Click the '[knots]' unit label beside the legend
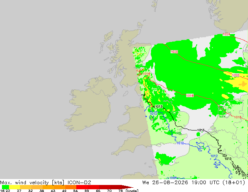This screenshot has width=248, height=192. 132,190
